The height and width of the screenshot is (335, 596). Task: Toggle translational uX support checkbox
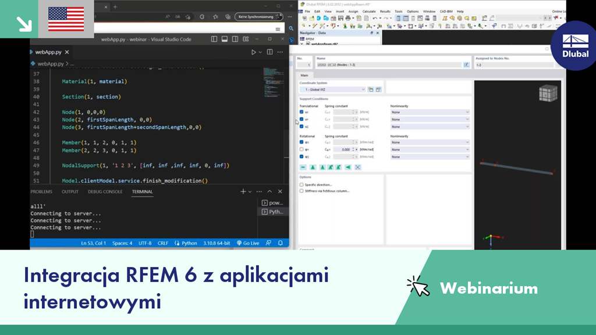[301, 112]
